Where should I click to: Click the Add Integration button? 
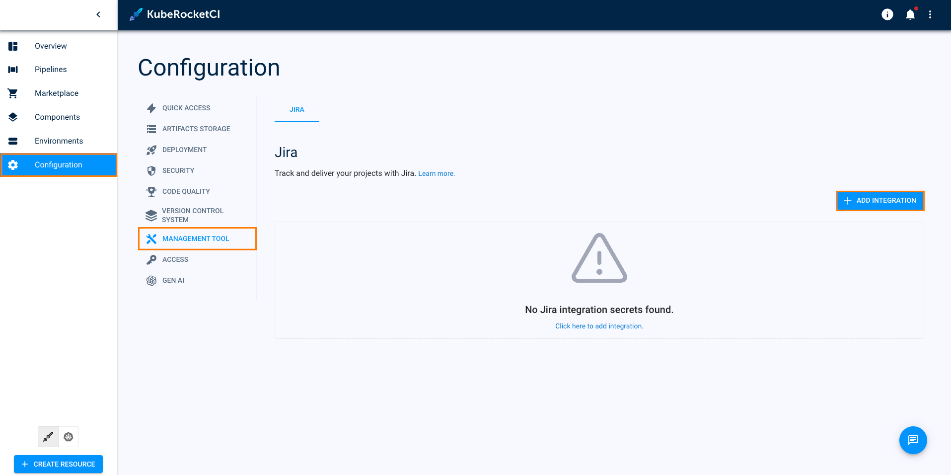coord(879,201)
